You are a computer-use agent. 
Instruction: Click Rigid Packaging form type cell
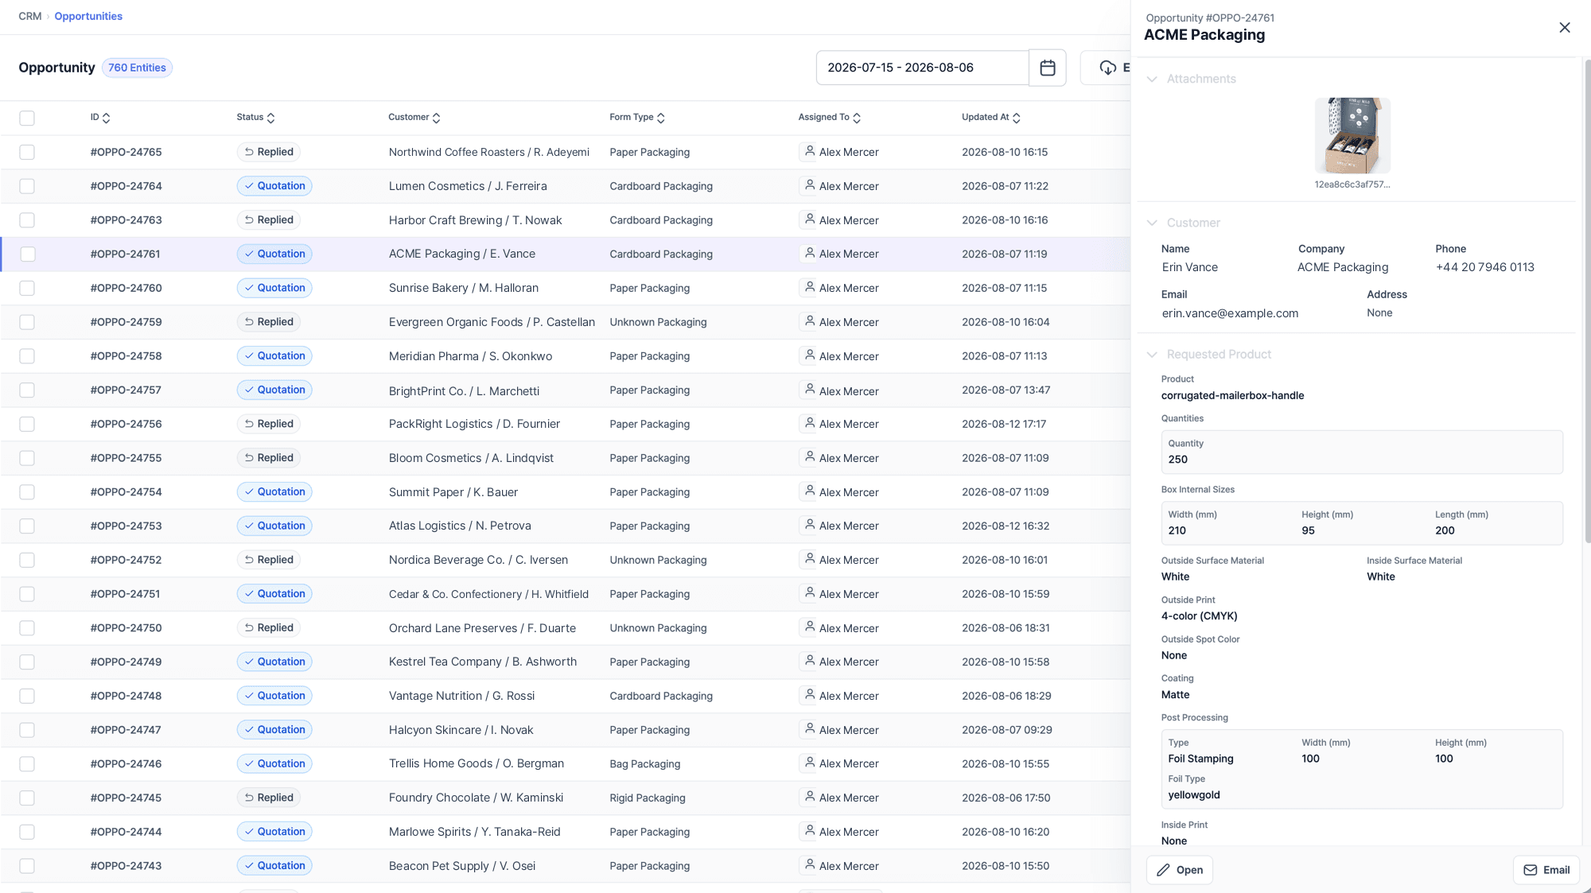tap(647, 798)
